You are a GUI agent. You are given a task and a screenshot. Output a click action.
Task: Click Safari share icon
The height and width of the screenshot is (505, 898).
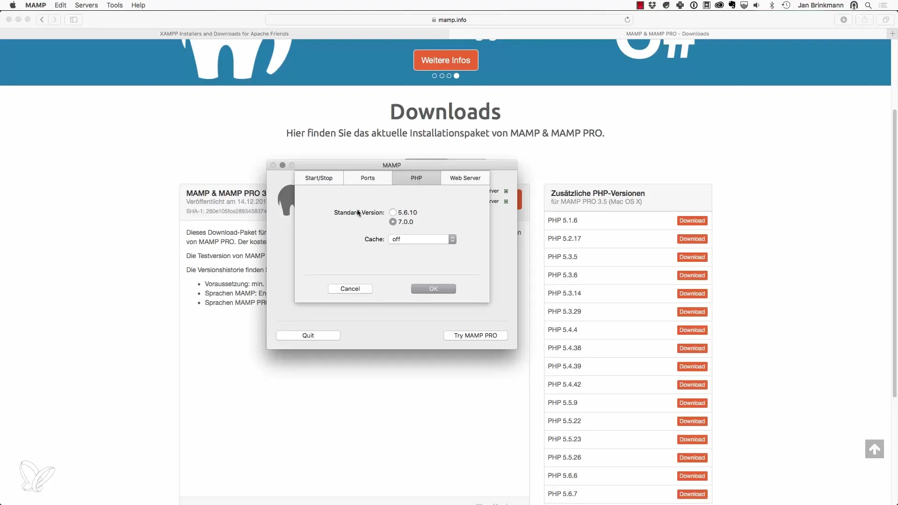(865, 20)
